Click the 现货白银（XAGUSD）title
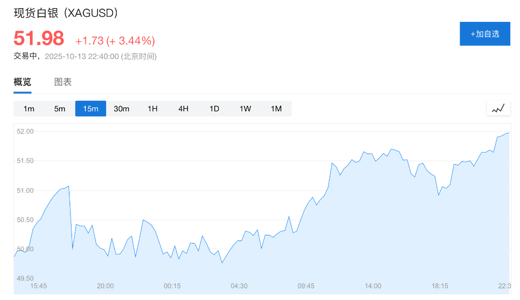The height and width of the screenshot is (300, 520). 65,13
